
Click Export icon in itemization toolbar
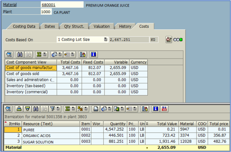(x=116, y=109)
